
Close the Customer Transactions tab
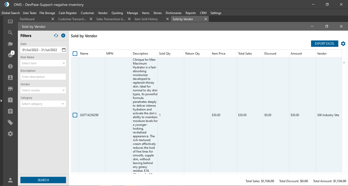[x=91, y=19]
